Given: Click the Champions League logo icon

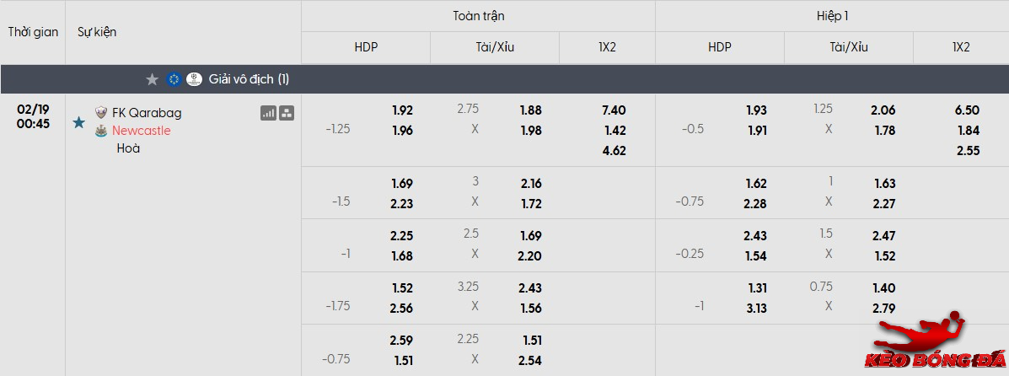Looking at the screenshot, I should 194,79.
